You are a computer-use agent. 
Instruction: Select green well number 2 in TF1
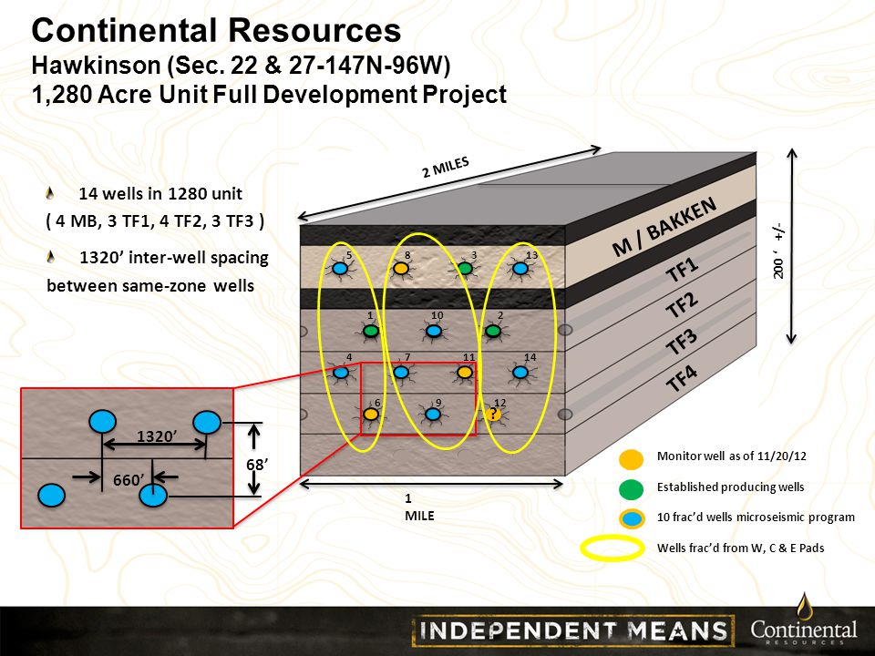pos(493,332)
